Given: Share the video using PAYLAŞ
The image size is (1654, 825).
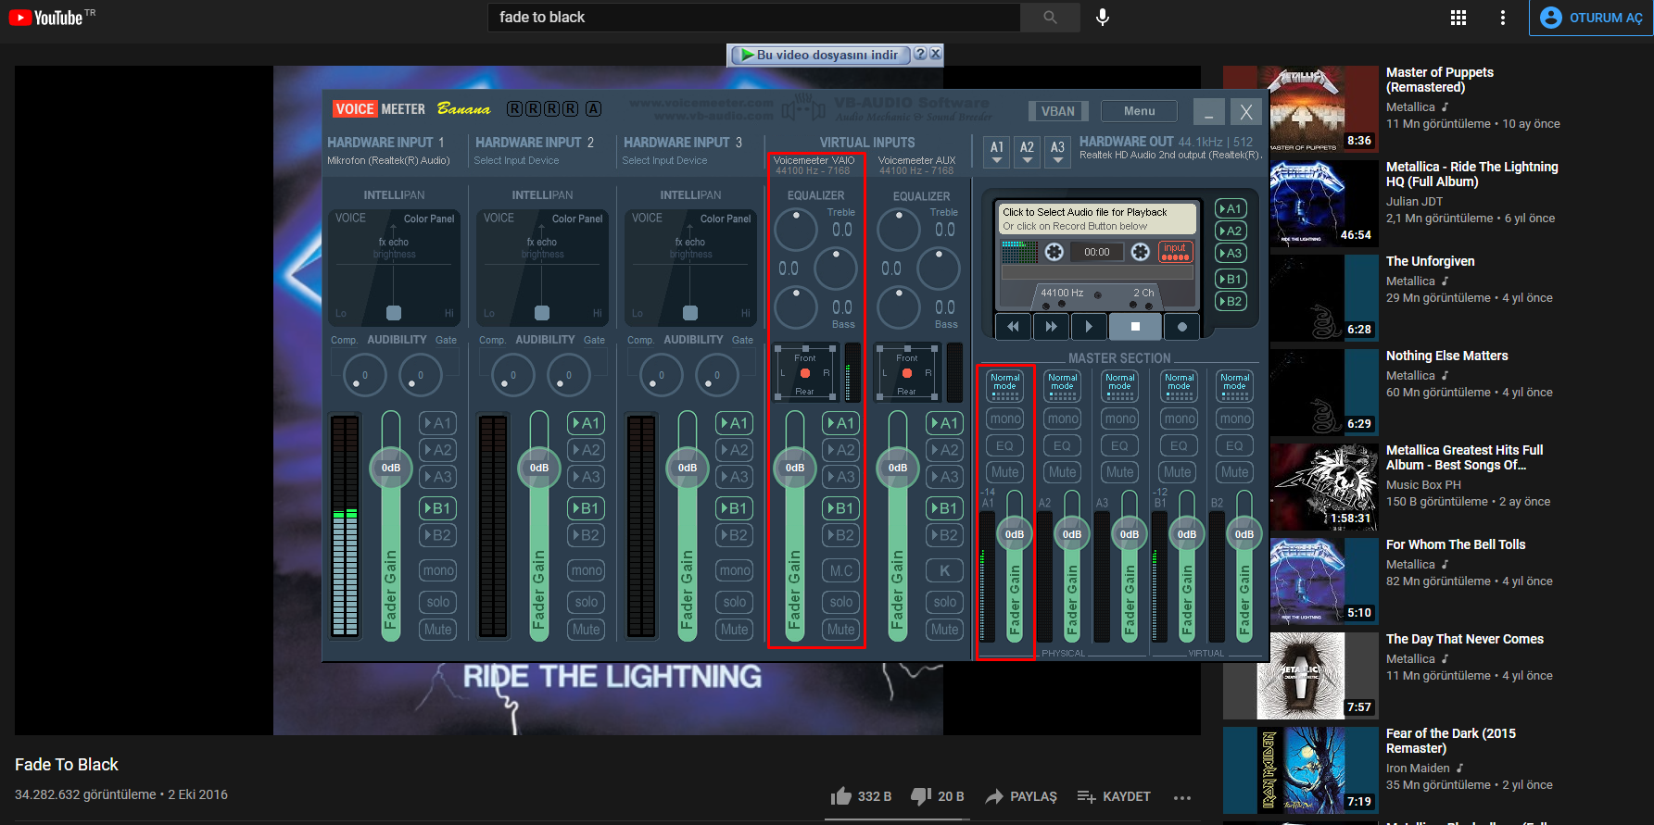Looking at the screenshot, I should [x=1021, y=796].
